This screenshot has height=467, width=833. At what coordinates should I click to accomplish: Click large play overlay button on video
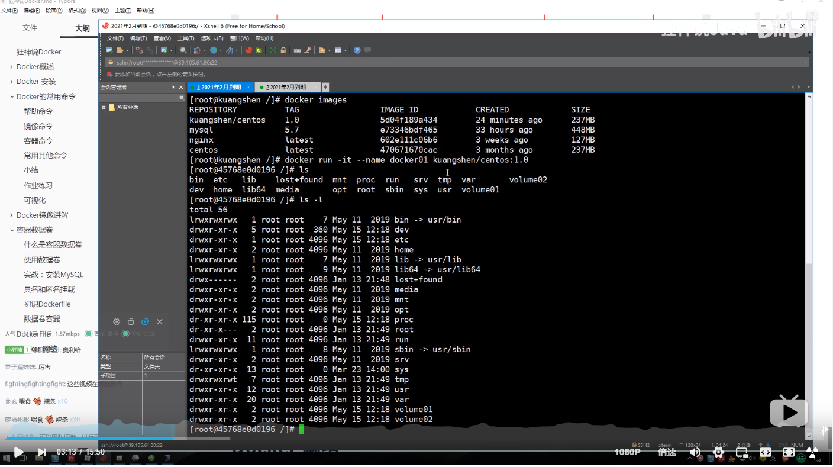[789, 411]
